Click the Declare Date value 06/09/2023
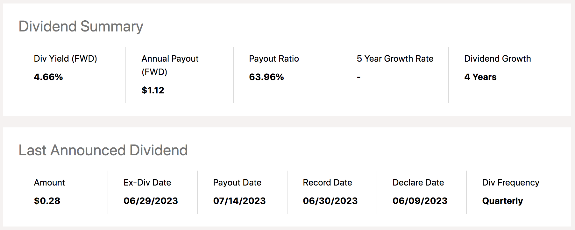The image size is (575, 230). (420, 201)
